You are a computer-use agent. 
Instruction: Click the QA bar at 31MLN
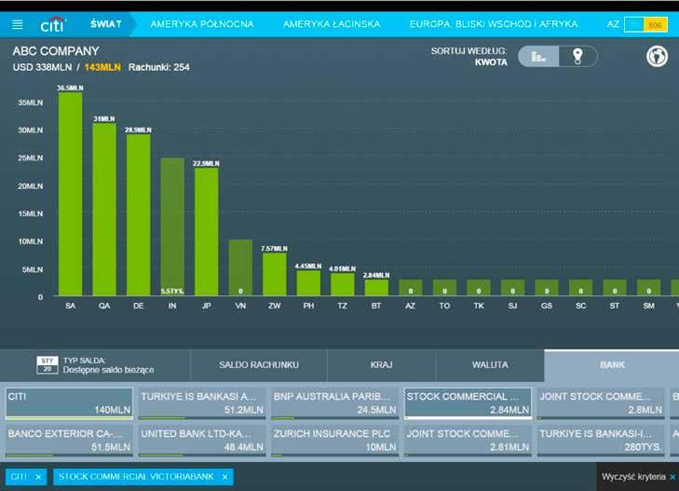[x=104, y=210]
